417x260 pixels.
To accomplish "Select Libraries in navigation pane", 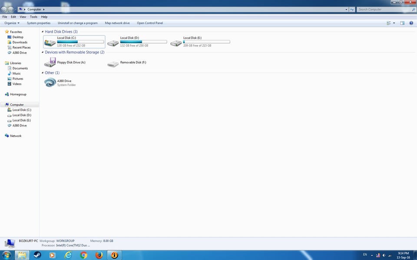I will [x=16, y=63].
